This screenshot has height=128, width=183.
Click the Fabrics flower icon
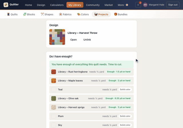click(60, 14)
